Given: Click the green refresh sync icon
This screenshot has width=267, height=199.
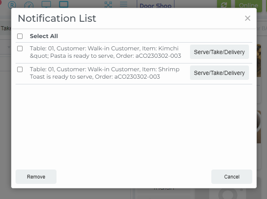Looking at the screenshot, I should point(224,5).
